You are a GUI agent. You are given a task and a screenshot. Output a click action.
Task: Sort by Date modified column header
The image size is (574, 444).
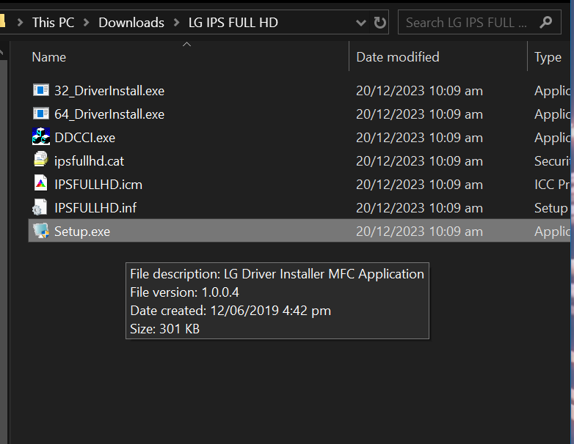(398, 57)
